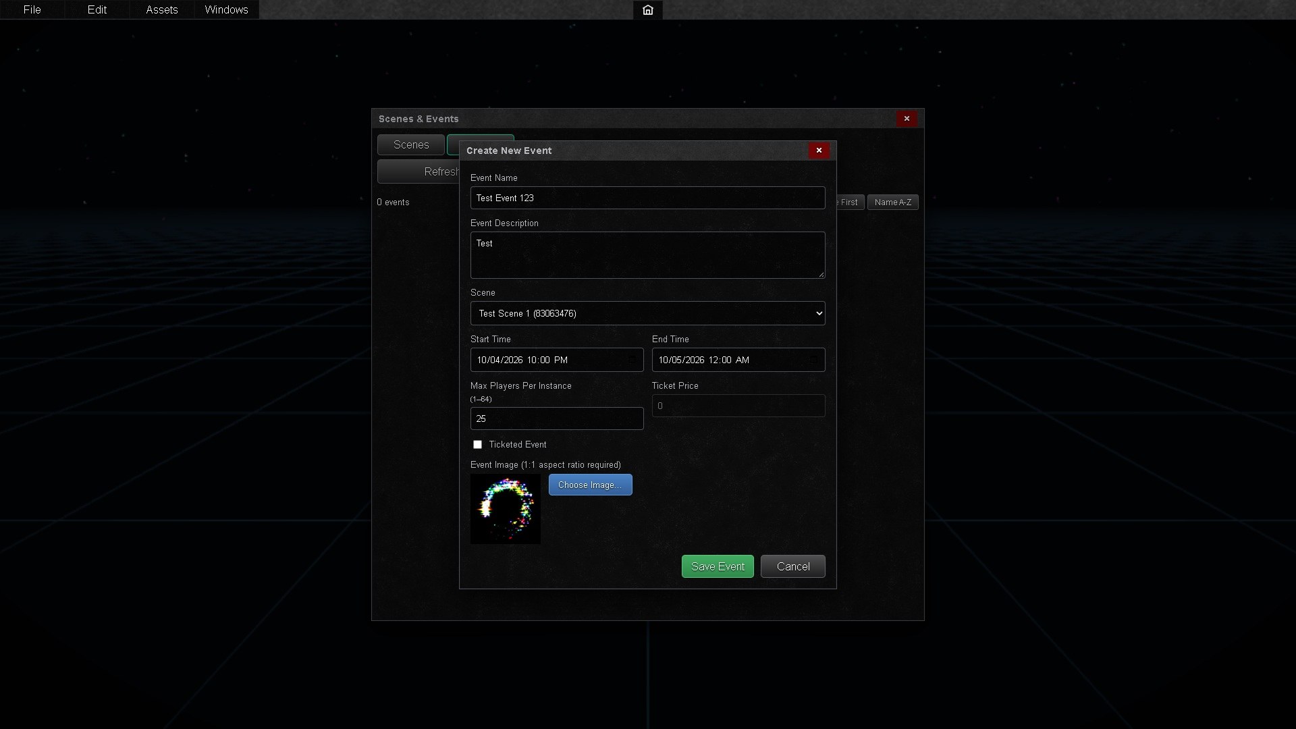This screenshot has width=1296, height=729.
Task: Open the start time calendar picker icon
Action: 632,360
